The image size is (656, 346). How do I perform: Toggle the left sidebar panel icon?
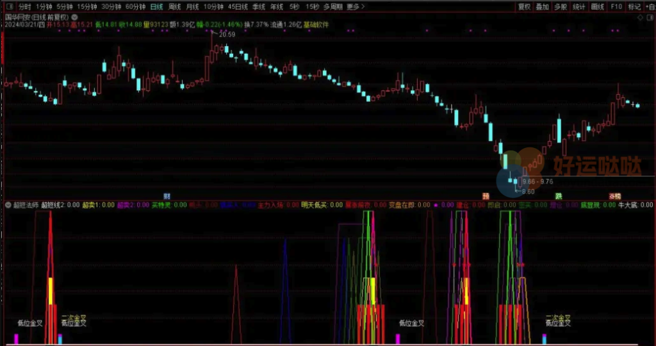10,6
